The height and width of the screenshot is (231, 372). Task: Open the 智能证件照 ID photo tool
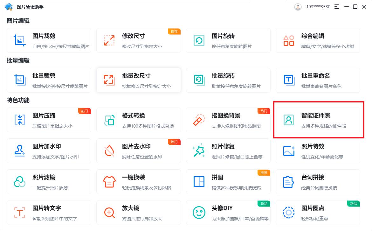tap(318, 120)
